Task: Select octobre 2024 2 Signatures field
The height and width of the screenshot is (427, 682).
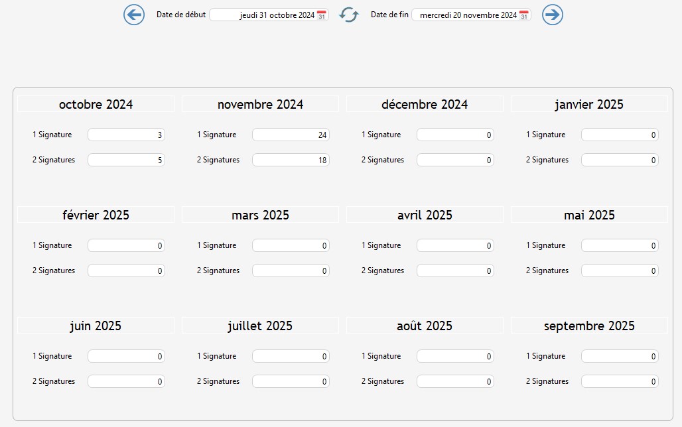Action: click(x=126, y=160)
